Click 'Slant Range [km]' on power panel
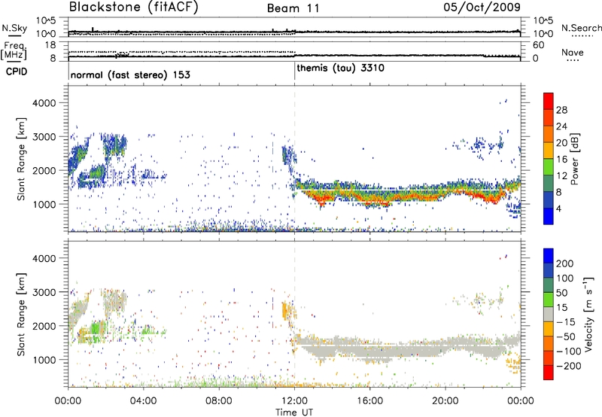The image size is (602, 417). [x=21, y=159]
